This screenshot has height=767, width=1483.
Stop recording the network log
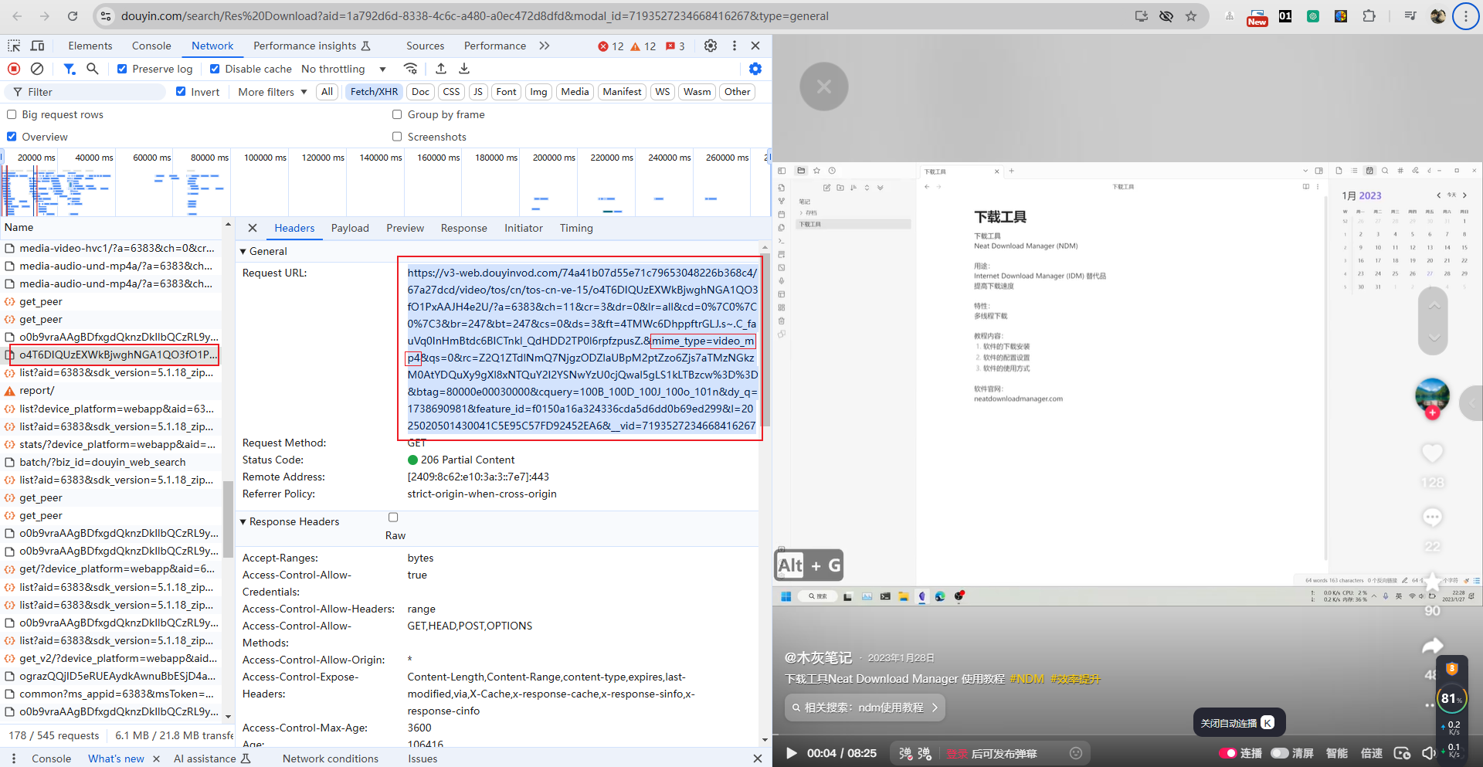14,69
